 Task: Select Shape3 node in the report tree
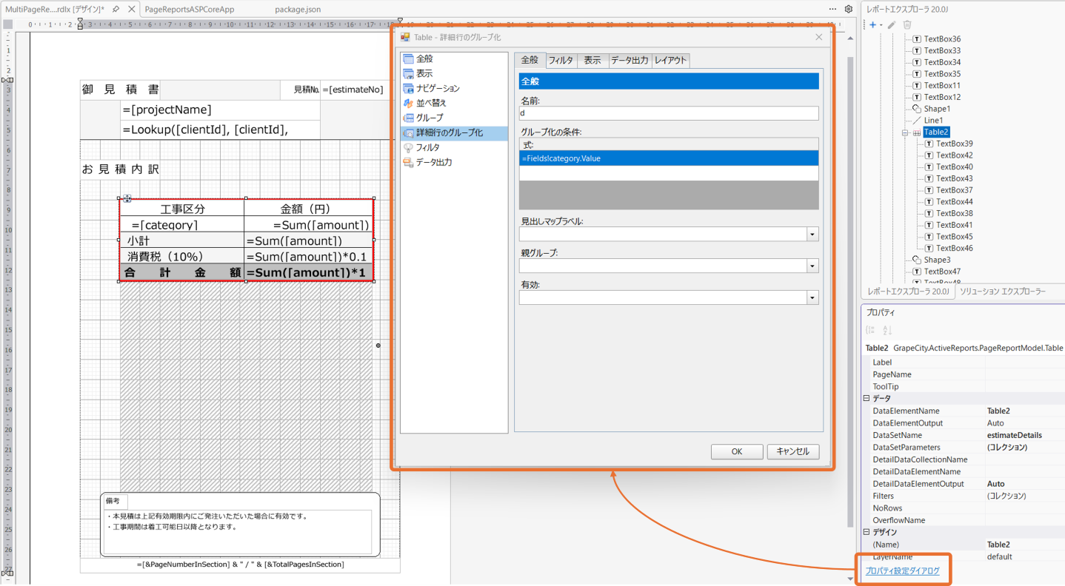tap(937, 260)
